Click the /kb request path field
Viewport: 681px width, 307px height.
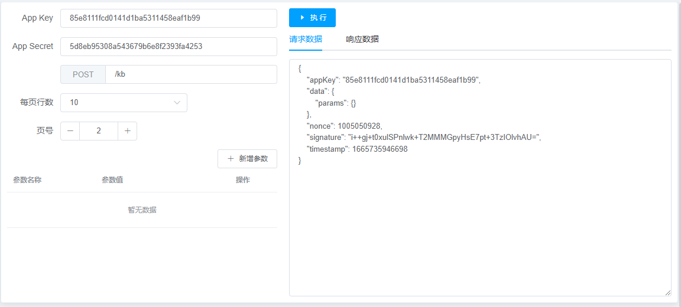(190, 74)
